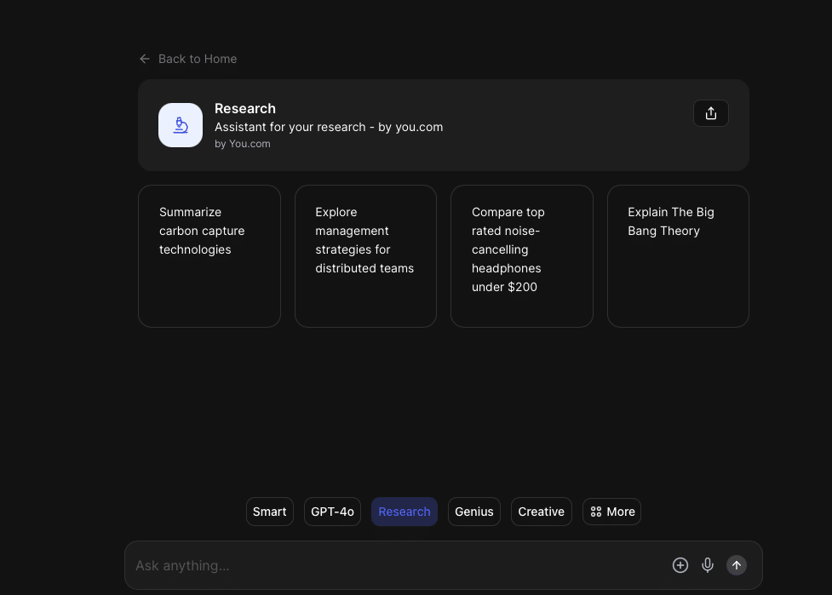Viewport: 832px width, 595px height.
Task: Expand the More modes menu
Action: (x=611, y=512)
